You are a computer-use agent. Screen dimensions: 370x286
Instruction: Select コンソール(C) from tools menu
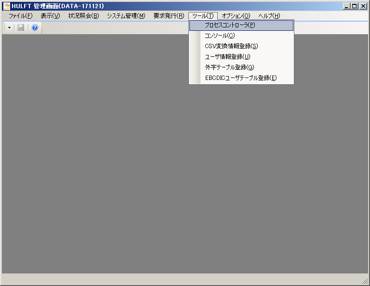coord(241,36)
